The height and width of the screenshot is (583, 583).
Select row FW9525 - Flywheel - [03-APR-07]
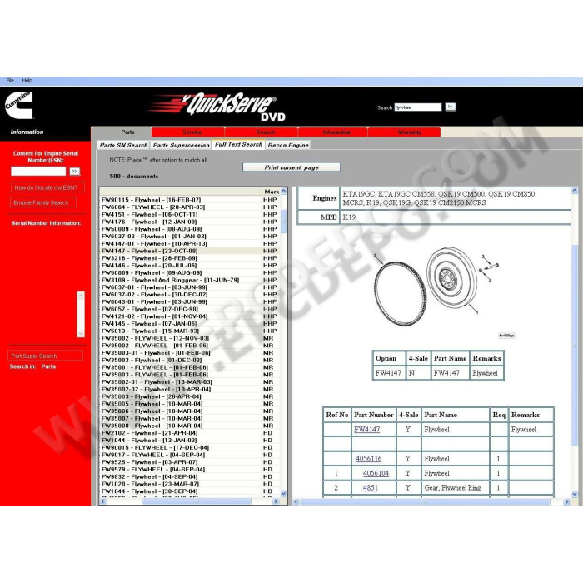pos(190,462)
